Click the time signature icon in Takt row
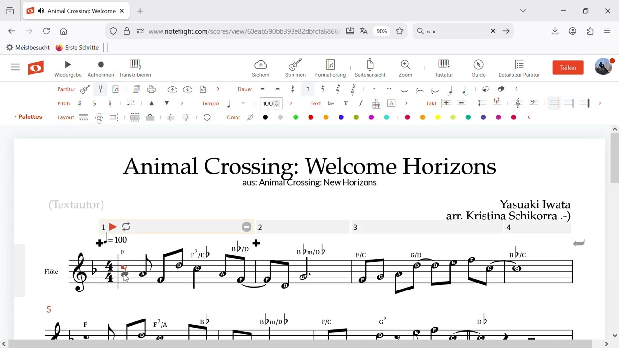 (x=482, y=103)
